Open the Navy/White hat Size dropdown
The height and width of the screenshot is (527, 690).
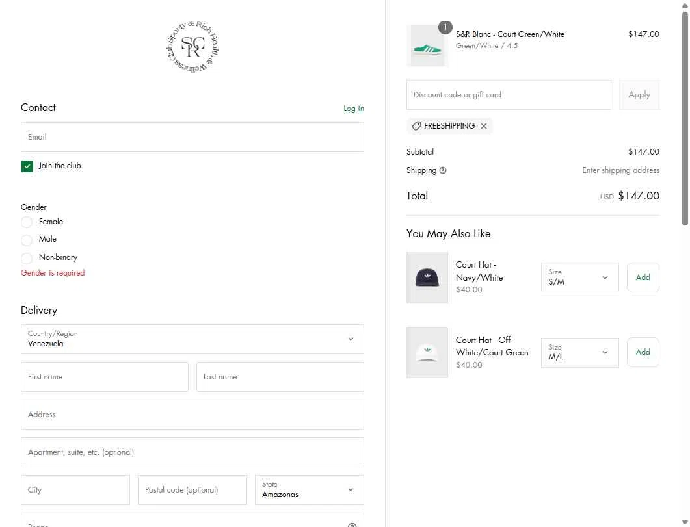579,277
